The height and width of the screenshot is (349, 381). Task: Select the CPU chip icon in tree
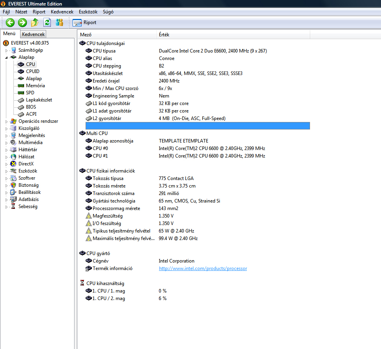click(x=21, y=64)
